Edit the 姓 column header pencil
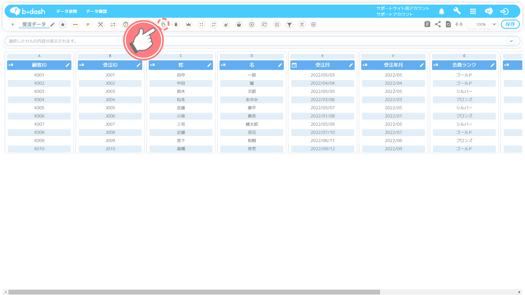This screenshot has width=525, height=295. point(209,65)
